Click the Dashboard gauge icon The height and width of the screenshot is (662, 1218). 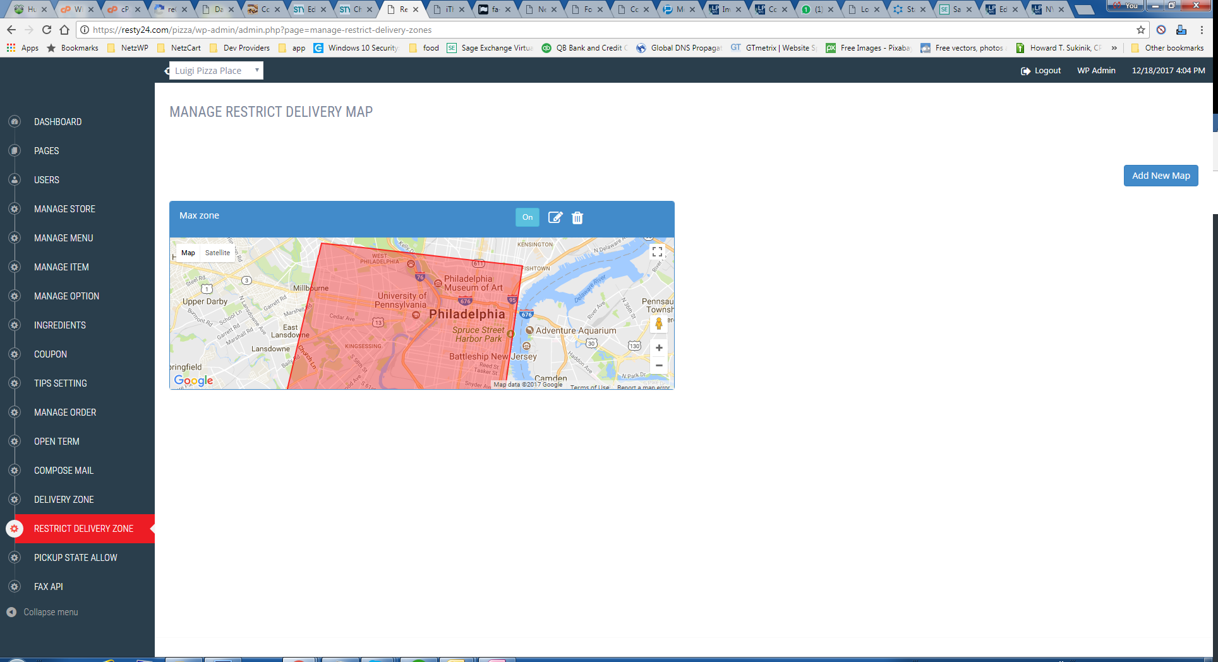coord(15,121)
